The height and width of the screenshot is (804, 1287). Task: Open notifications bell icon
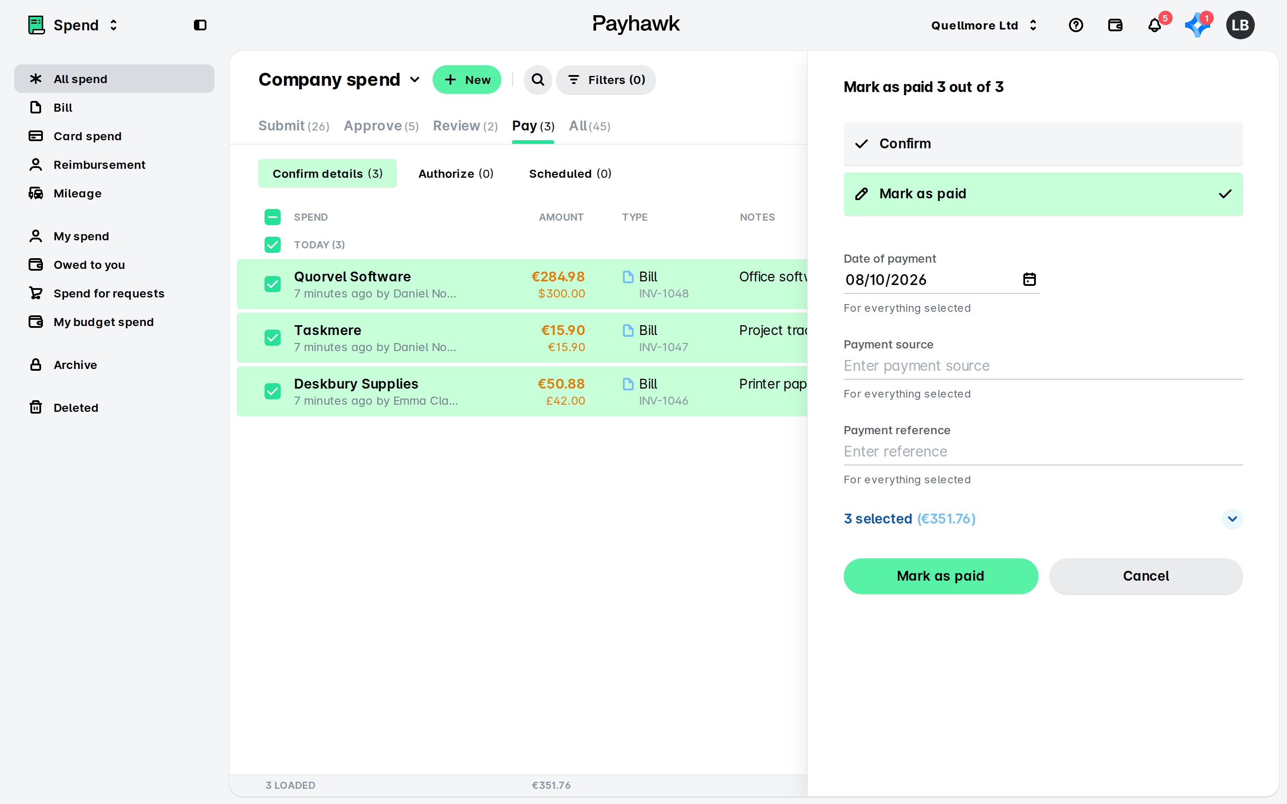click(1155, 25)
